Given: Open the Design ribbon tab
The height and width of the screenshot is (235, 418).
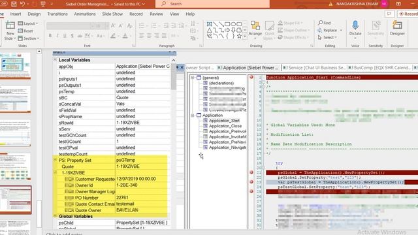Looking at the screenshot, I should 34,14.
